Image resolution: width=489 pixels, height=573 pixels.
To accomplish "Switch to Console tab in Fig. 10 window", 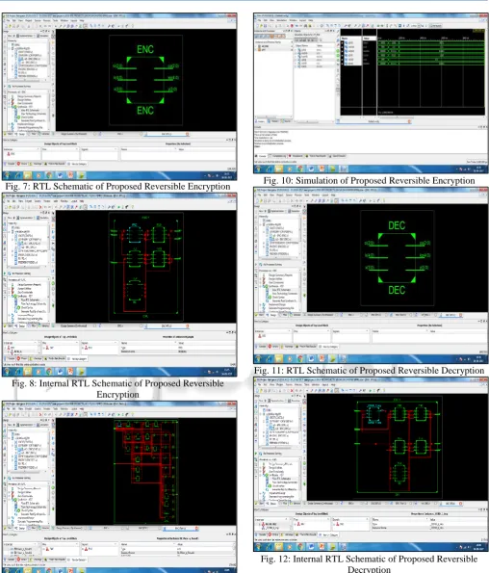I will pyautogui.click(x=262, y=156).
